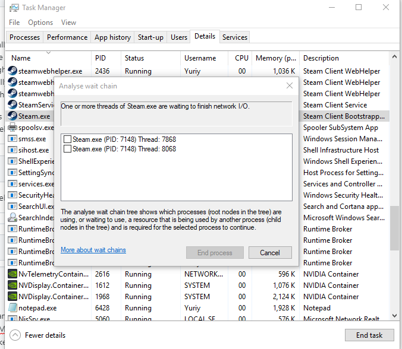
Task: Click the Fewer details label
Action: [45, 335]
